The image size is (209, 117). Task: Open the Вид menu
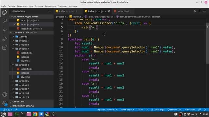[31, 6]
